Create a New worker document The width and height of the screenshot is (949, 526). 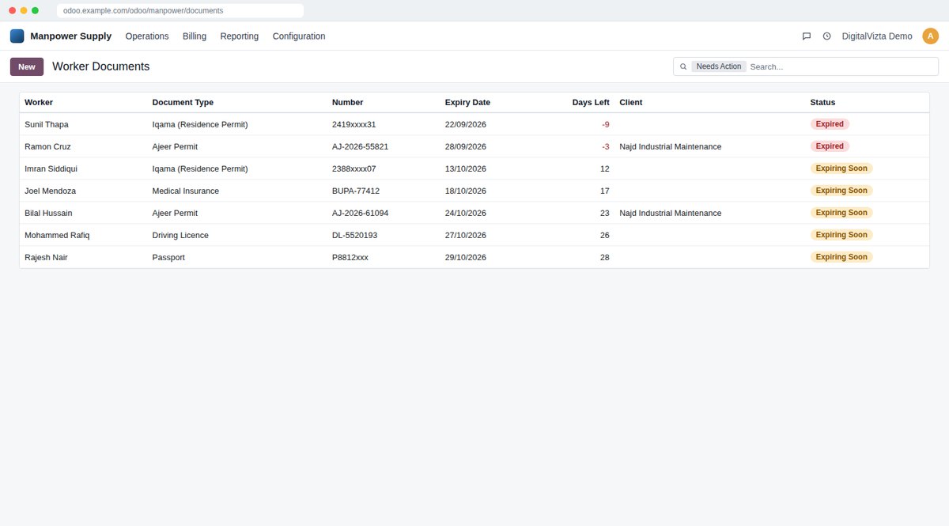coord(27,66)
